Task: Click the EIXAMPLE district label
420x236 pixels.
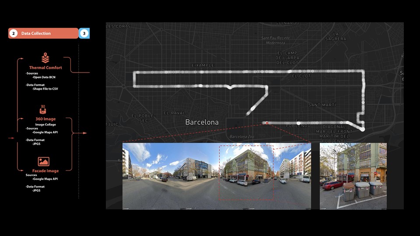Action: coord(203,65)
